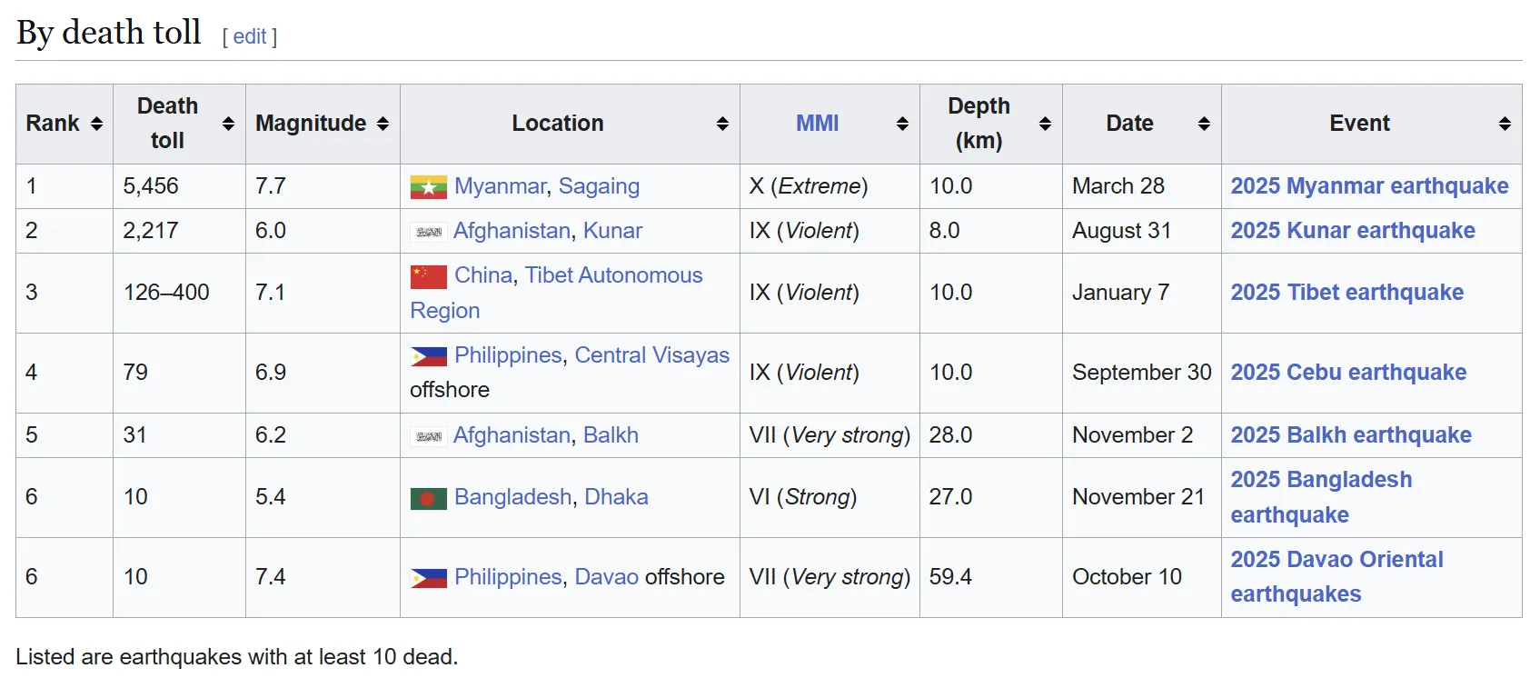Click the China flag icon
Screen dimensions: 1540x688
tap(428, 276)
